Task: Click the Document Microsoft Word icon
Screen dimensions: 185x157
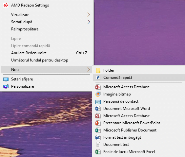Action: tap(98, 109)
